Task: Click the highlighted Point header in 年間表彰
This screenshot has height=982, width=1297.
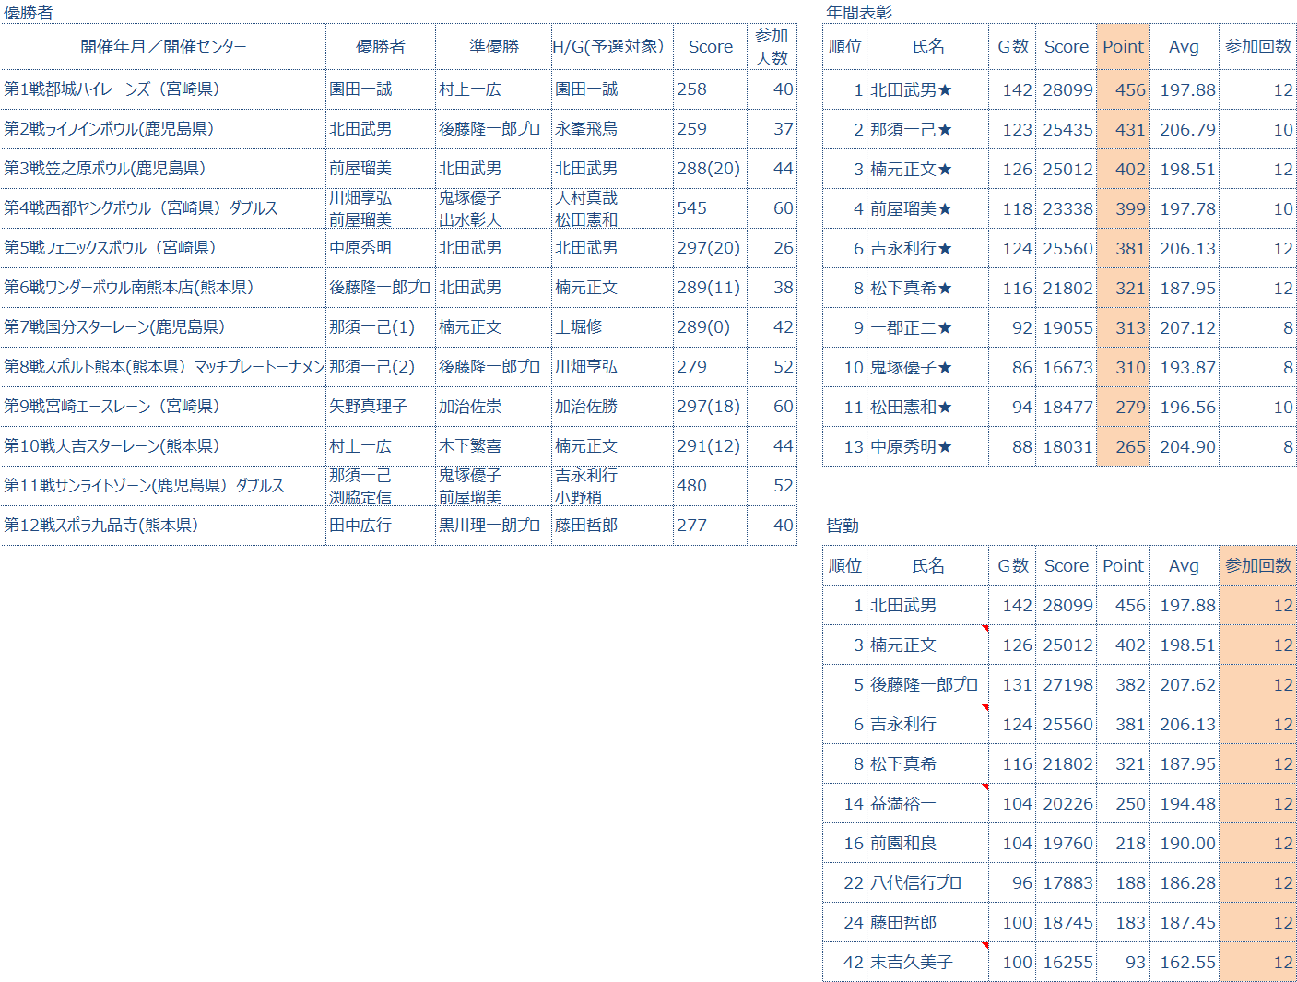Action: 1123,47
